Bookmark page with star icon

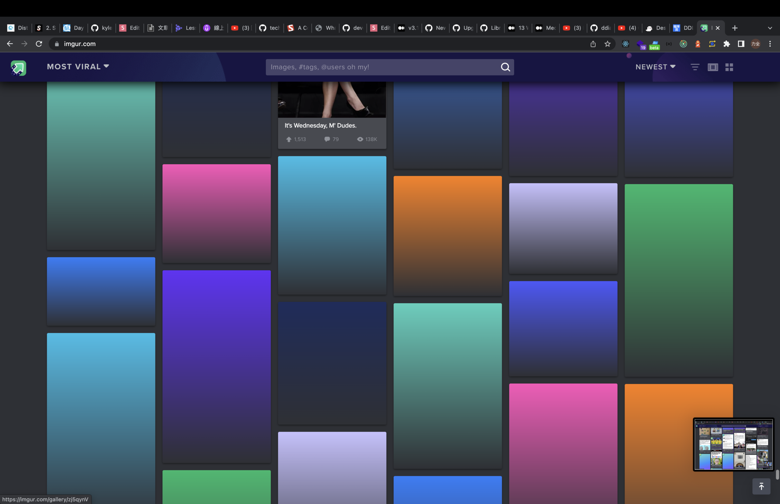tap(607, 44)
